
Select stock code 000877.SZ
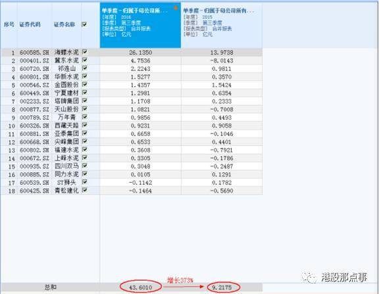coord(34,109)
